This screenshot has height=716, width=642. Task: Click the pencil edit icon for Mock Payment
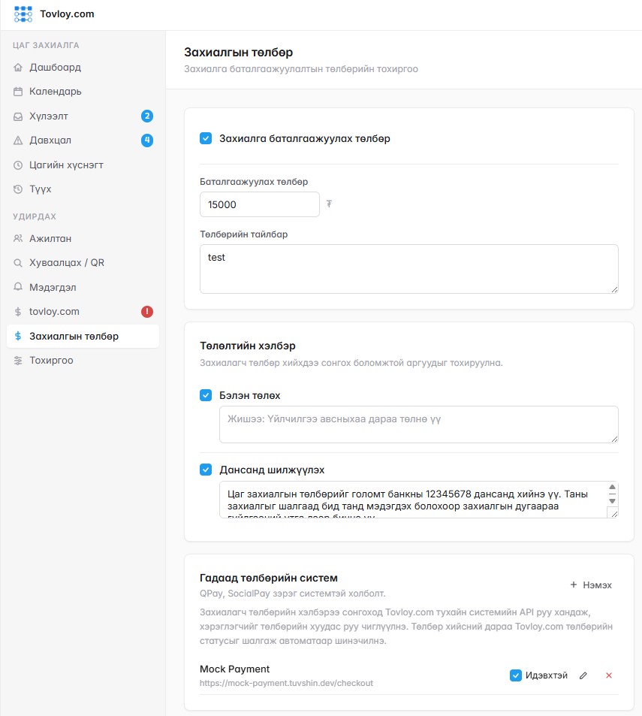pos(583,675)
